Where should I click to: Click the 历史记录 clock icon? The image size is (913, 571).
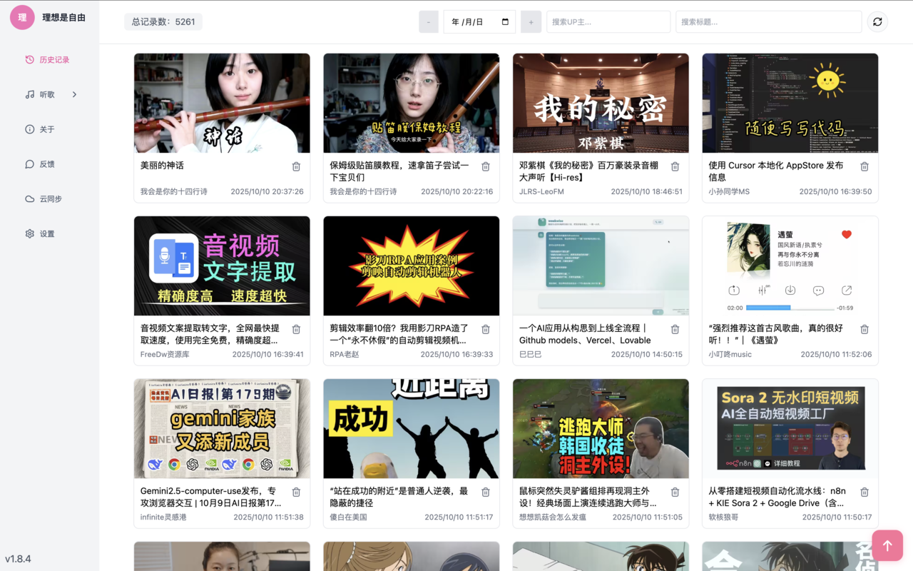29,60
